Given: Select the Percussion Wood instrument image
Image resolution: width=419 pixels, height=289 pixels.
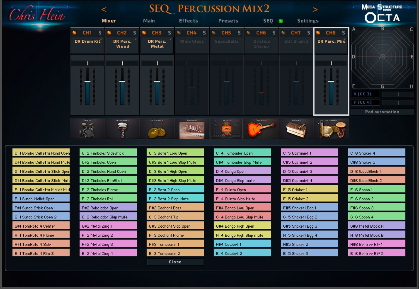Looking at the screenshot, I should point(122,129).
